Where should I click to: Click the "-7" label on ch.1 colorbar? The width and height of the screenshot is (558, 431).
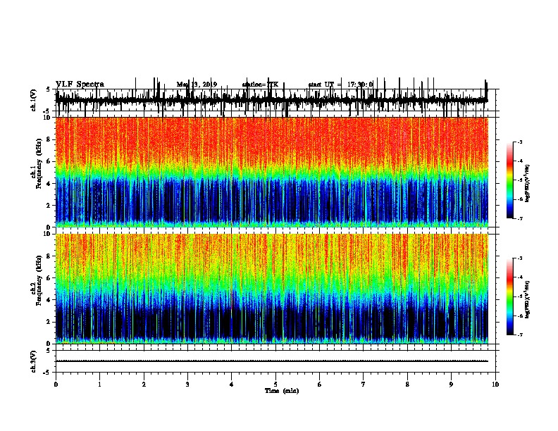point(520,218)
